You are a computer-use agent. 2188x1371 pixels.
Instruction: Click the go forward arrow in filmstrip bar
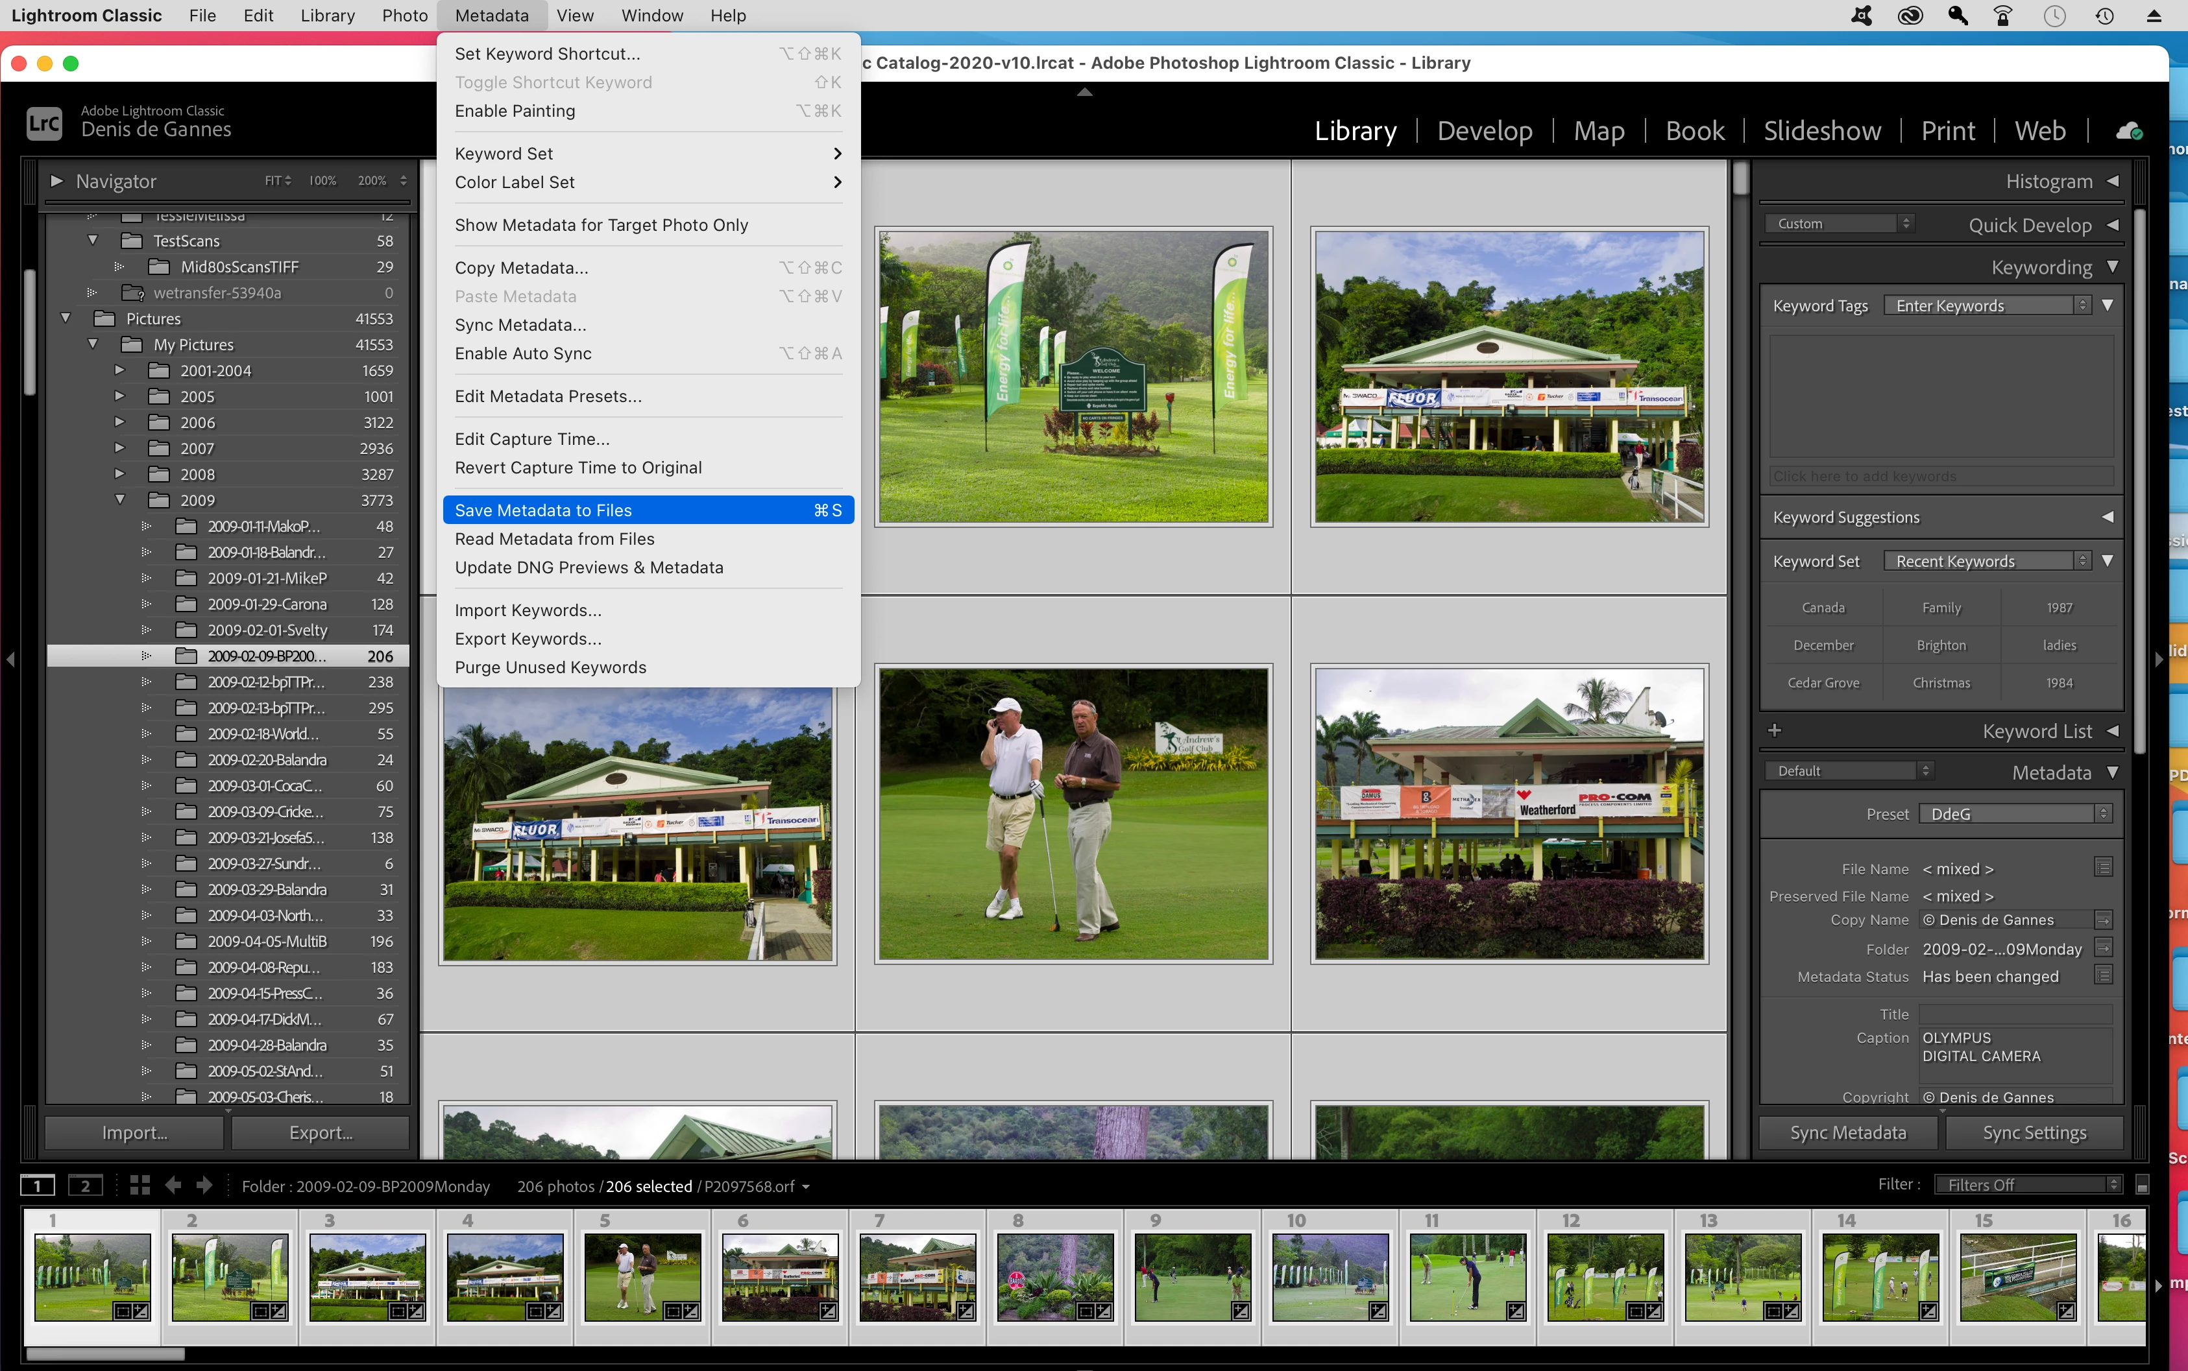click(204, 1185)
